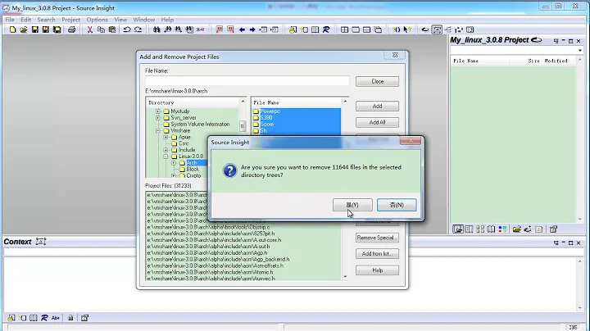Select the System Volume Information folder
The width and height of the screenshot is (590, 331).
click(x=200, y=125)
